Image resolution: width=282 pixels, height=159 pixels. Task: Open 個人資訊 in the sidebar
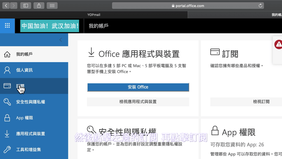click(34, 70)
